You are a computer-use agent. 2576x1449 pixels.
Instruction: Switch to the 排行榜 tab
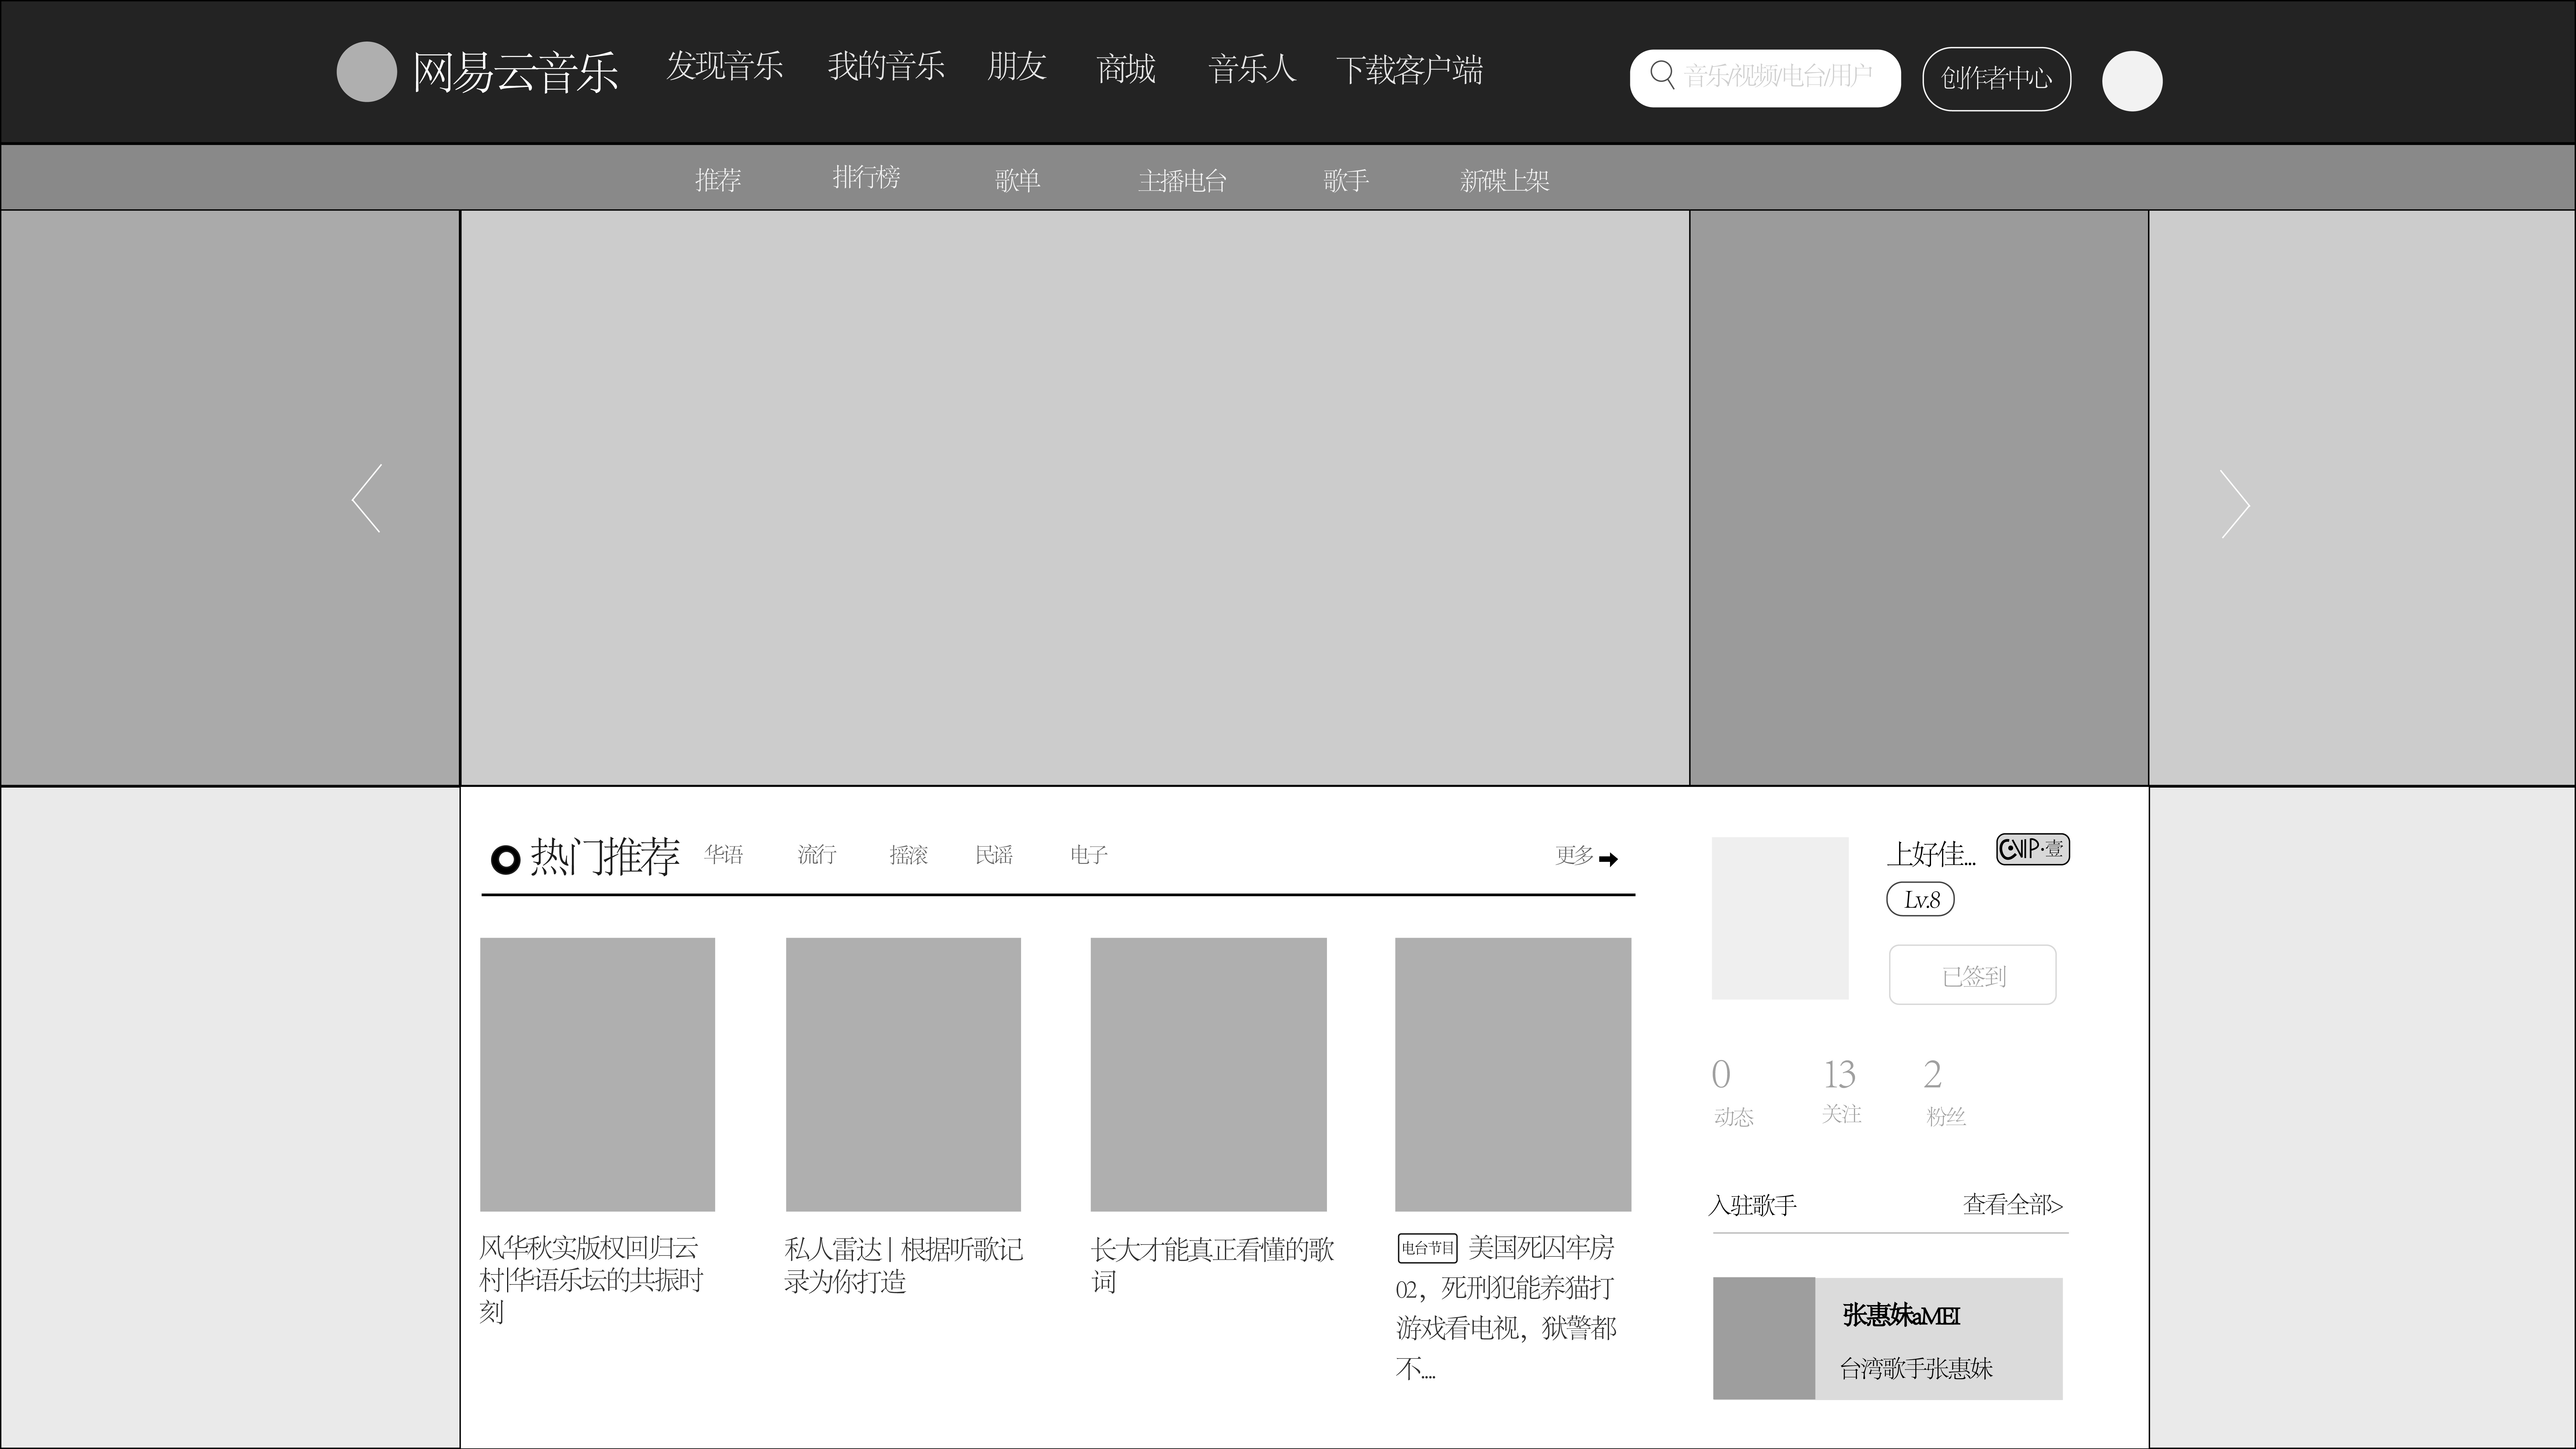(x=866, y=177)
